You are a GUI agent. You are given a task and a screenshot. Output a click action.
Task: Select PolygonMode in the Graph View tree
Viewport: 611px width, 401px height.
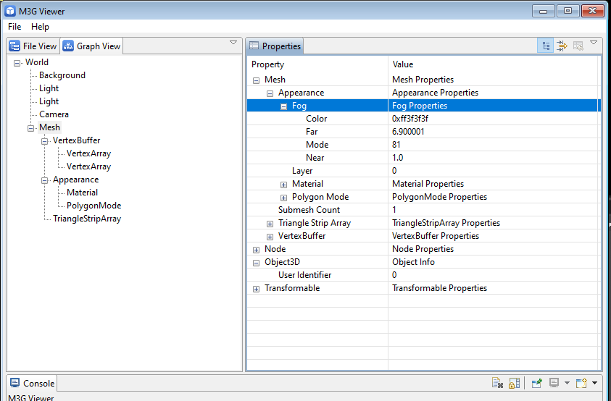(94, 205)
